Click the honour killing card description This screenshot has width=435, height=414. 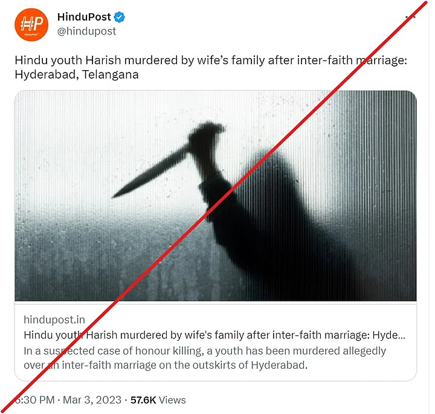click(x=205, y=358)
